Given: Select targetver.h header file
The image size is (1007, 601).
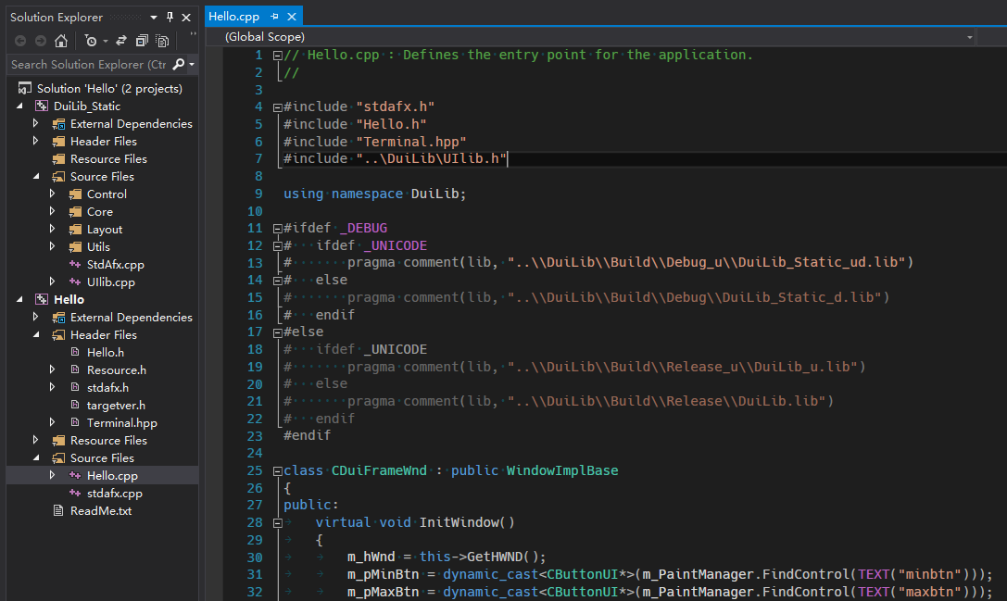Looking at the screenshot, I should [116, 405].
